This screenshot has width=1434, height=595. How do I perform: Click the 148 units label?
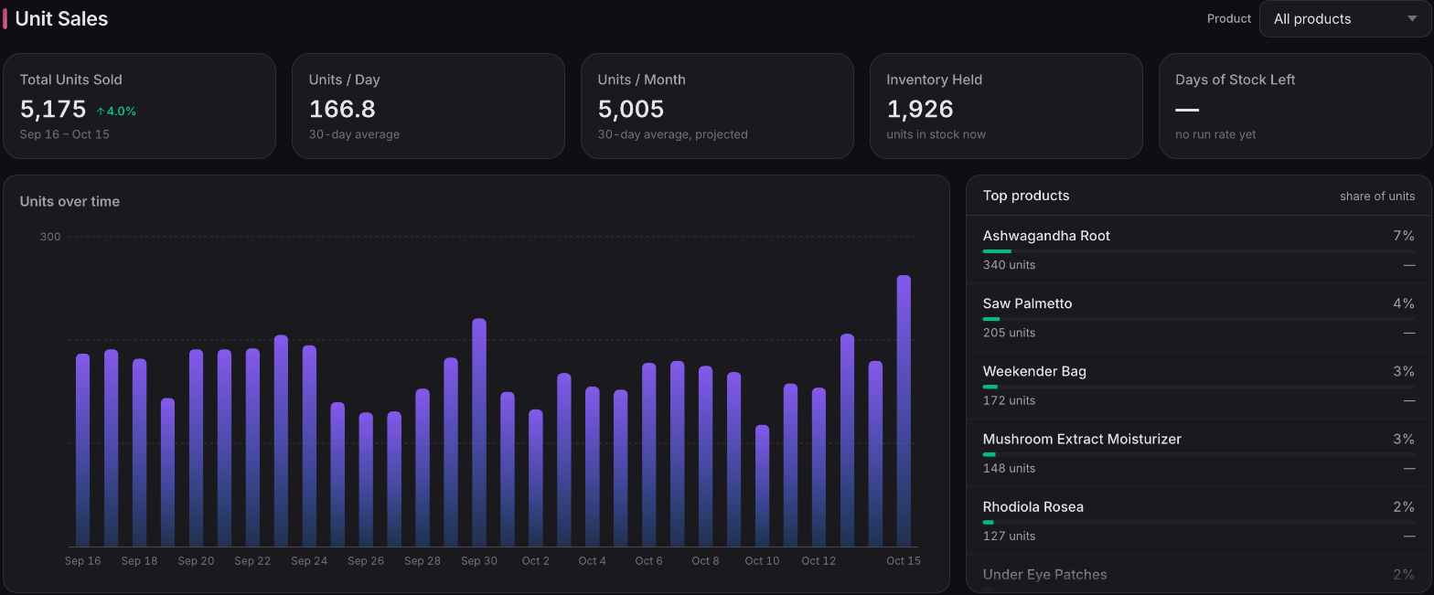1009,468
